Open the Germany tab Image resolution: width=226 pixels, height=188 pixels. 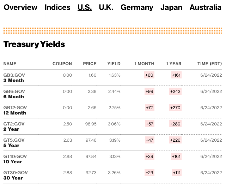pos(137,7)
